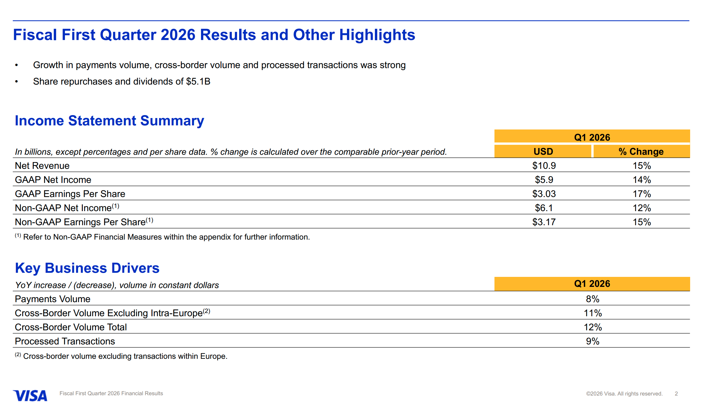This screenshot has width=711, height=414.
Task: Select the Key Business Drivers heading
Action: [x=87, y=268]
